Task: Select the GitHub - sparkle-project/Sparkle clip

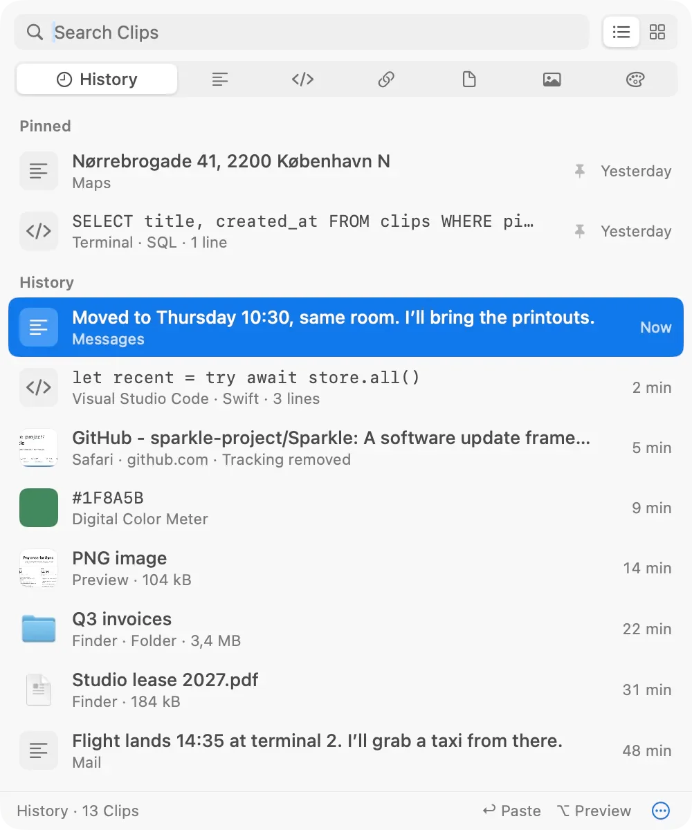Action: [x=346, y=448]
